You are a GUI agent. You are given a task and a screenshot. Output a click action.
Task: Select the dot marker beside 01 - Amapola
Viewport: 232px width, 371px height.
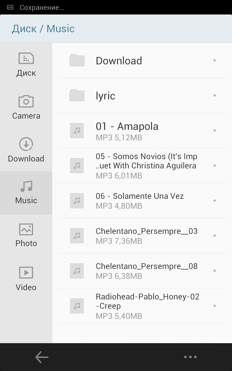pyautogui.click(x=215, y=130)
